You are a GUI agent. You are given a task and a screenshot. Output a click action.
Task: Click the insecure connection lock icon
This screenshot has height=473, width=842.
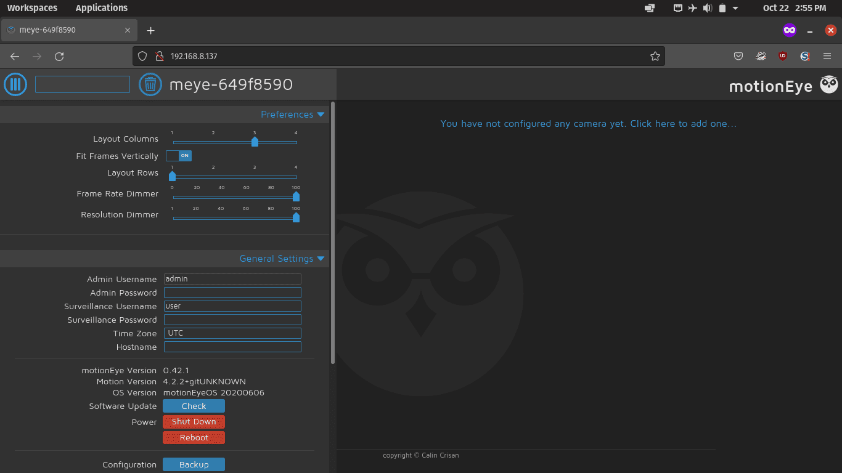(159, 56)
